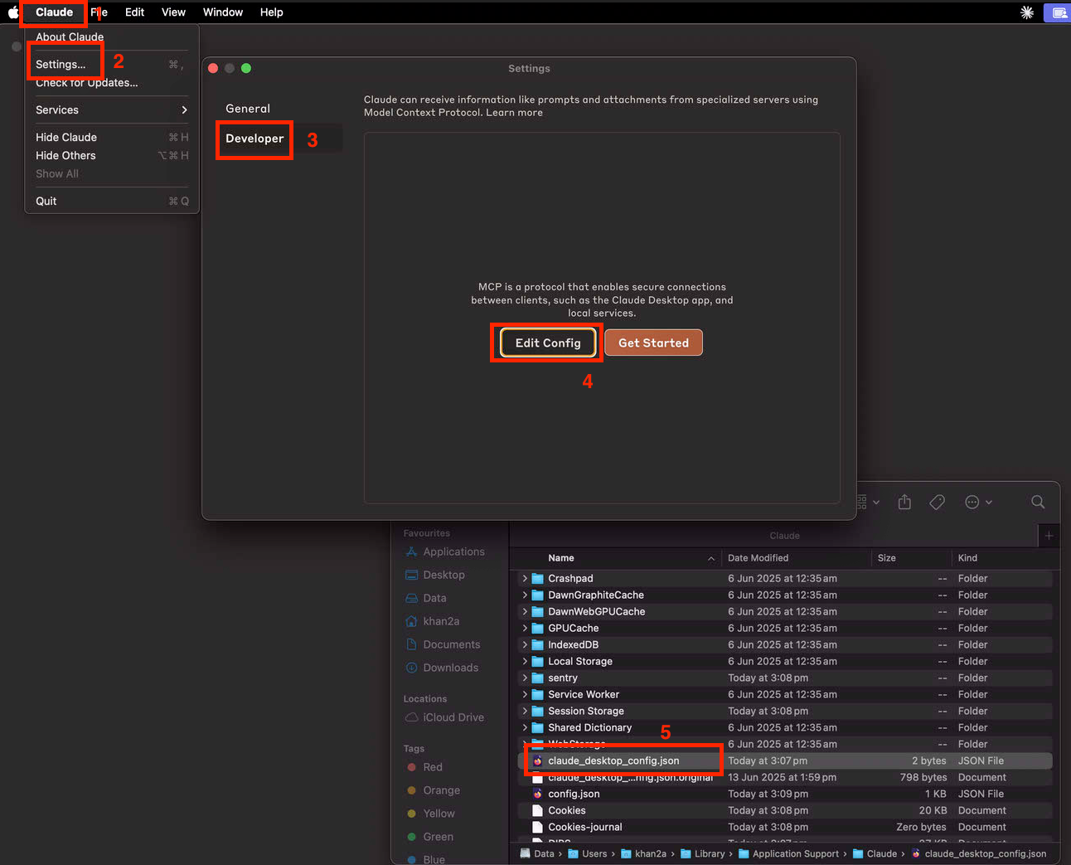The image size is (1071, 865).
Task: Open the Services submenu
Action: point(112,110)
